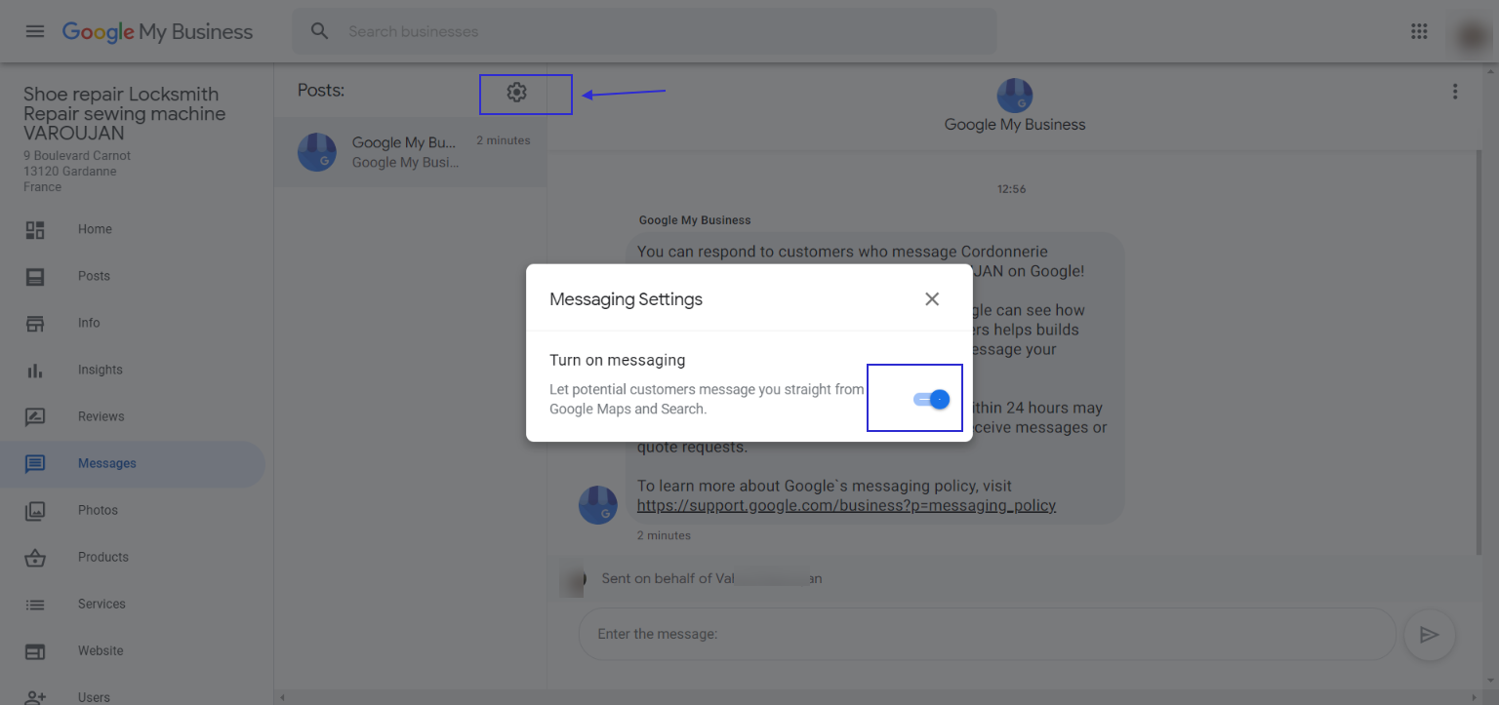Open the three-dot overflow menu
Screen dimensions: 1499x705
pos(1455,91)
